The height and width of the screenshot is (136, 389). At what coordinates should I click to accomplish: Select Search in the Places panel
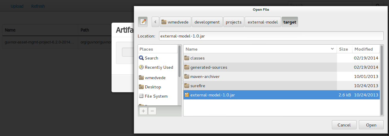(151, 58)
